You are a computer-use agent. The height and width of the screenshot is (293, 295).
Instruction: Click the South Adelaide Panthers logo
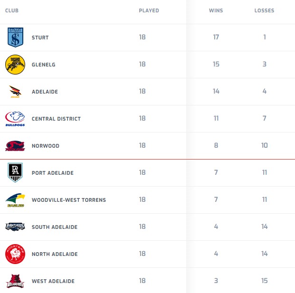(15, 227)
